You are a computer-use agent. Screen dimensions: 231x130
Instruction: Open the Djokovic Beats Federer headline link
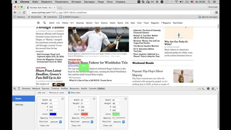click(98, 62)
